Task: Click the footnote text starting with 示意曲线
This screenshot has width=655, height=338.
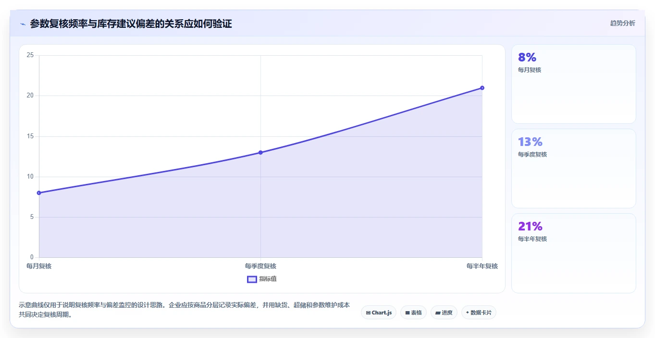Action: [x=184, y=310]
